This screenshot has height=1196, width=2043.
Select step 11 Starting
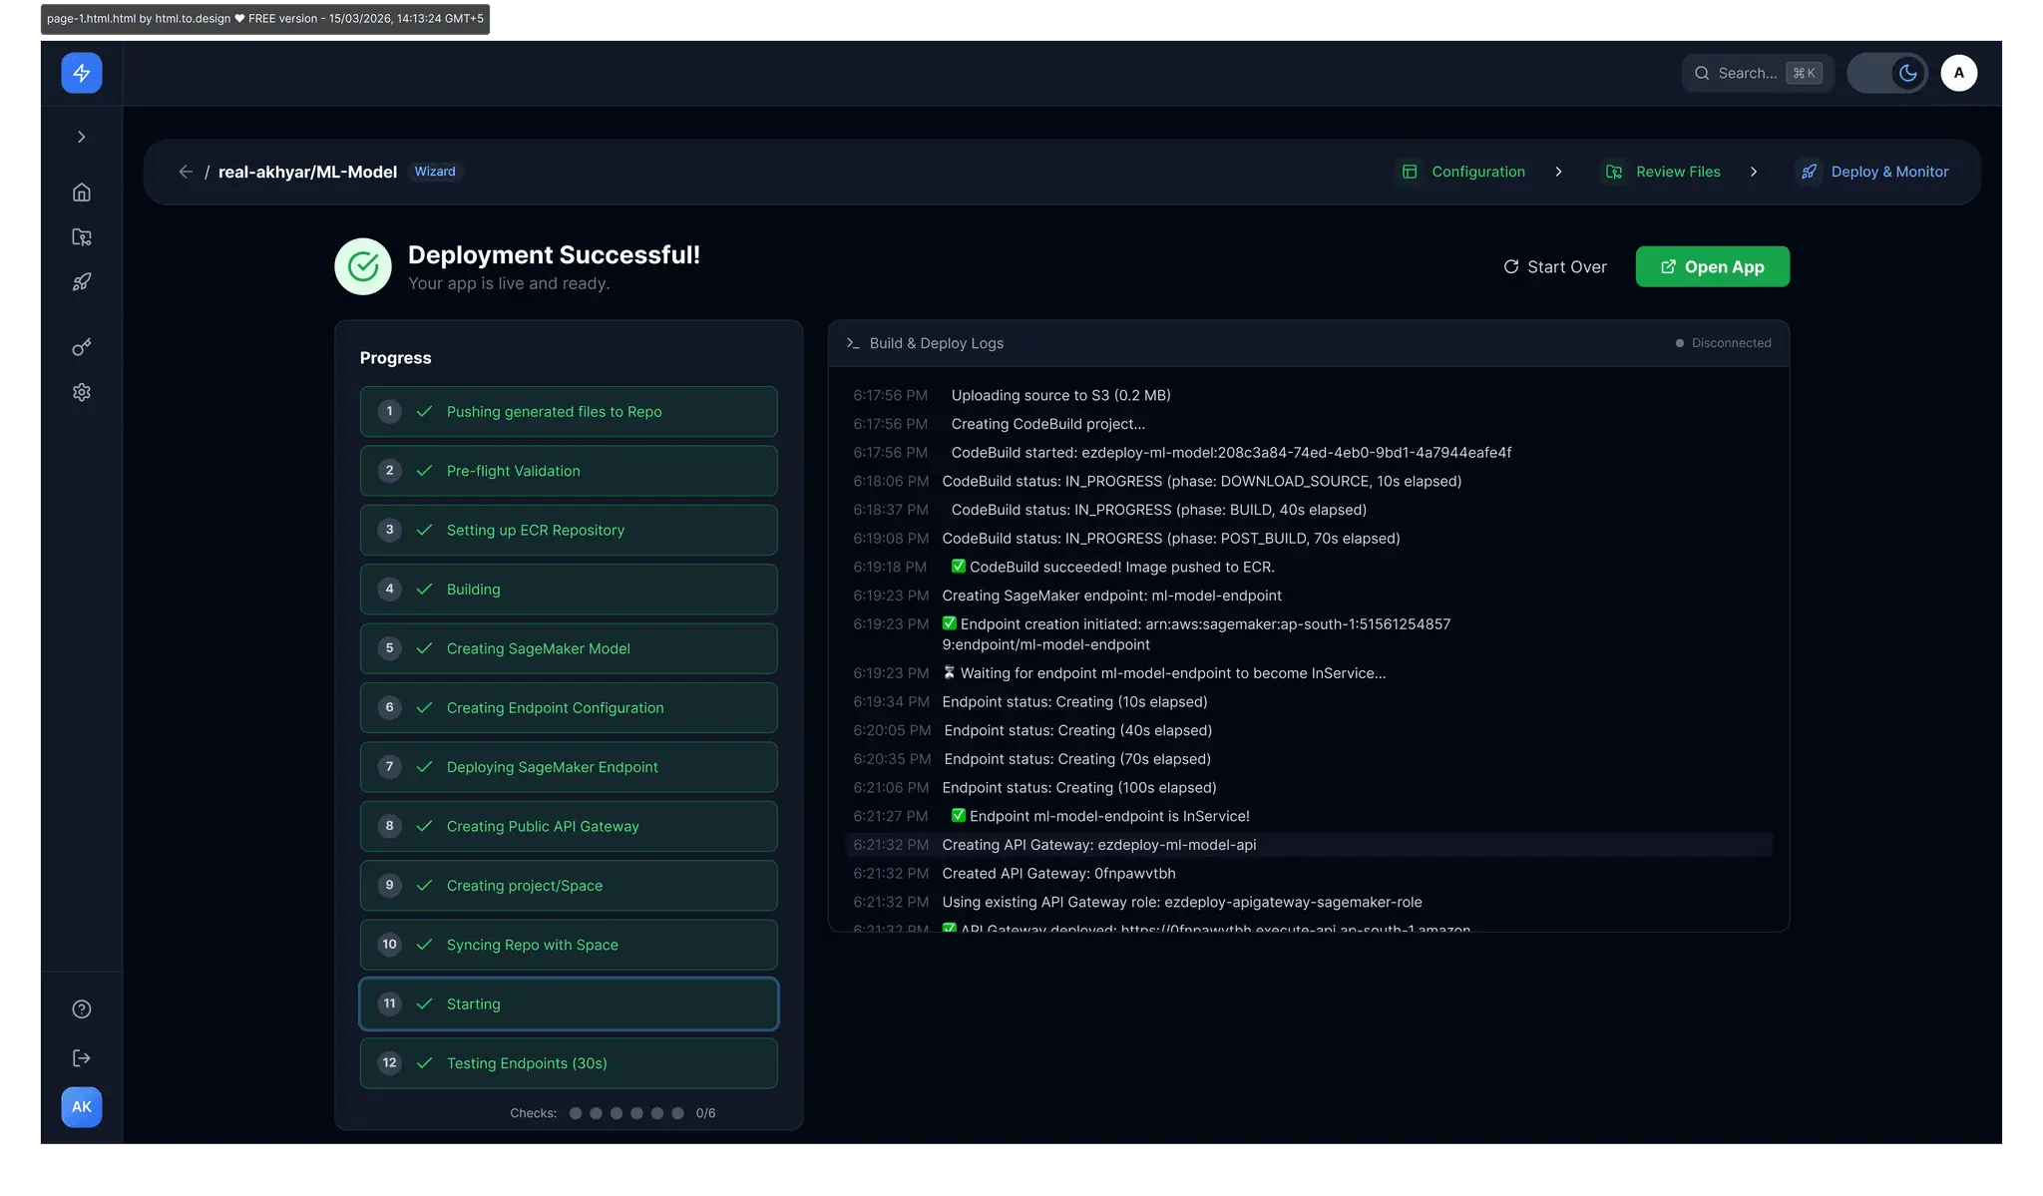569,1003
